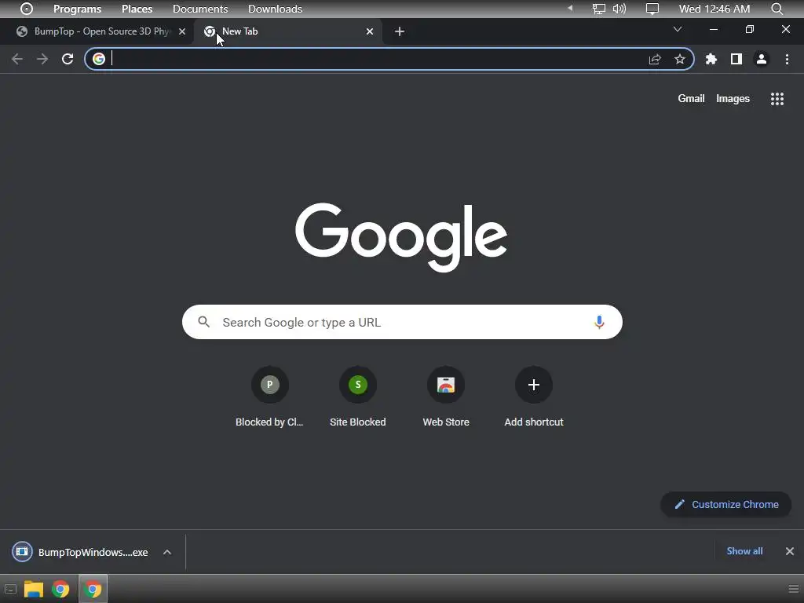804x603 pixels.
Task: Add a new shortcut tile
Action: pos(534,397)
